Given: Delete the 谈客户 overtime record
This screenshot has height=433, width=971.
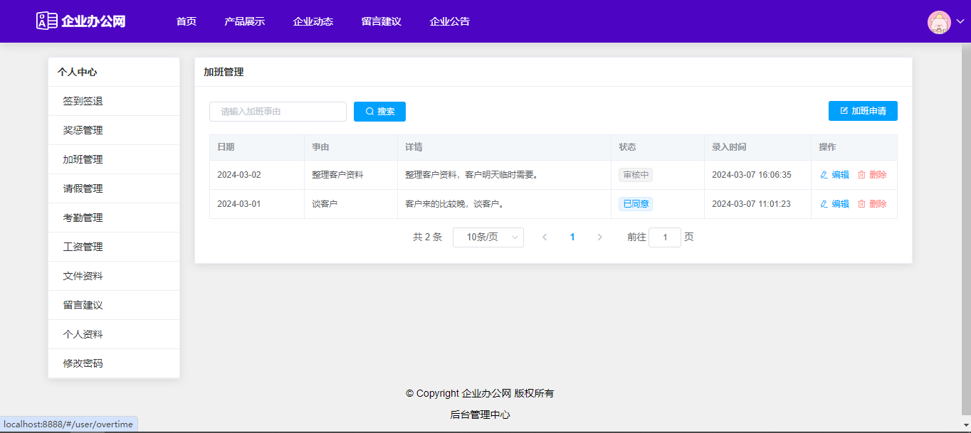Looking at the screenshot, I should pos(872,204).
